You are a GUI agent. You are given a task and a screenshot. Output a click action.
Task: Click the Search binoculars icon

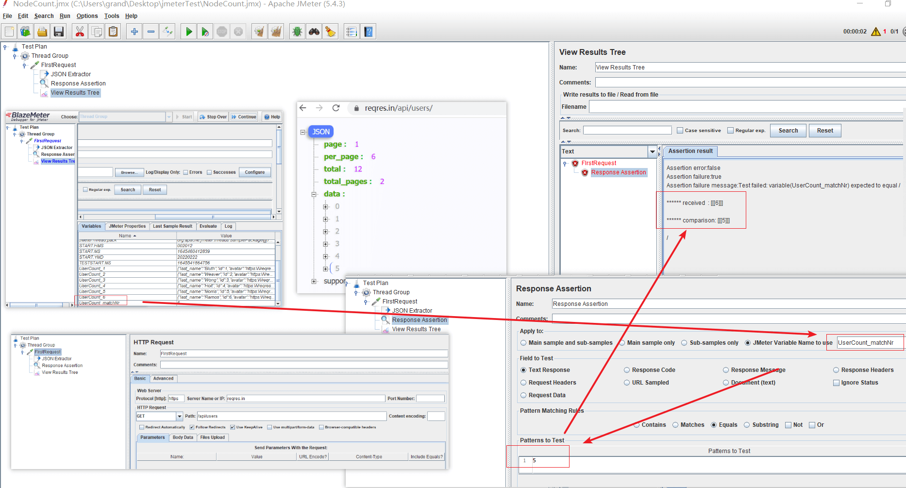(x=314, y=32)
